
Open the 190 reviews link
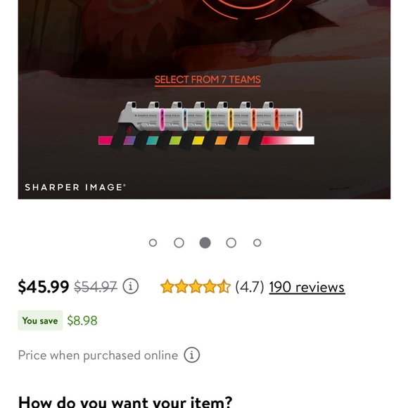(307, 287)
